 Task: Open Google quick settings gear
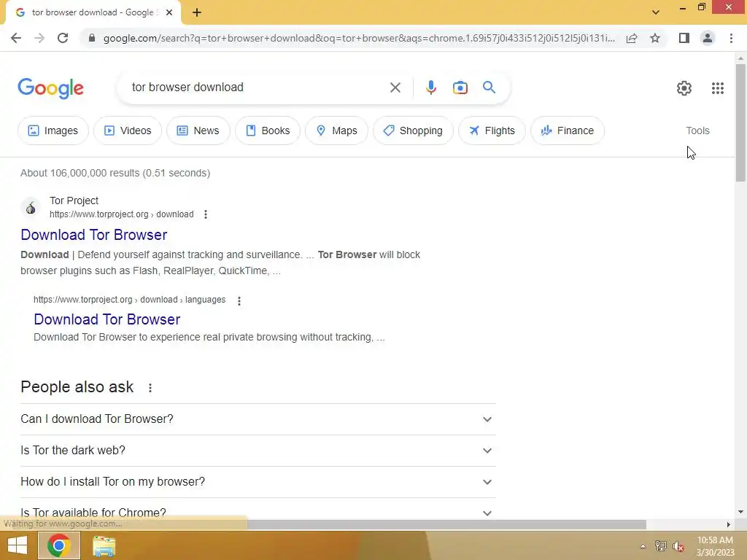click(x=684, y=88)
